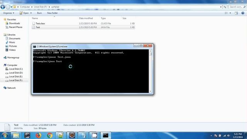
Task: Click the samples breadcrumb segment
Action: (x=55, y=7)
